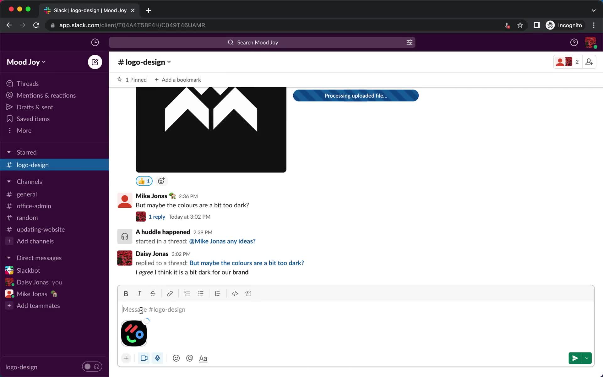Click the Code block icon
The width and height of the screenshot is (603, 377).
[x=248, y=294]
